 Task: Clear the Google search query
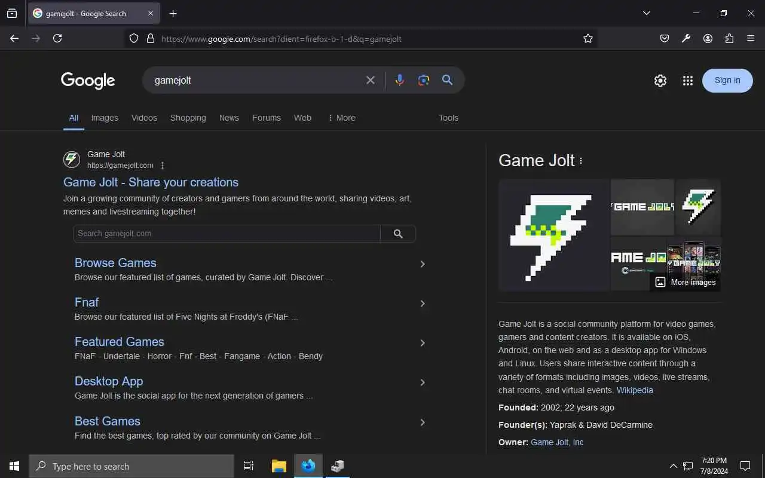pyautogui.click(x=371, y=80)
